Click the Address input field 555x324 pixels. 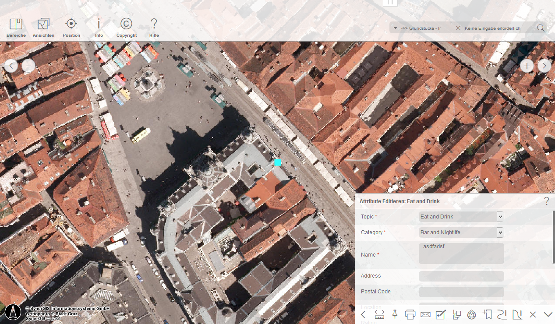(461, 276)
